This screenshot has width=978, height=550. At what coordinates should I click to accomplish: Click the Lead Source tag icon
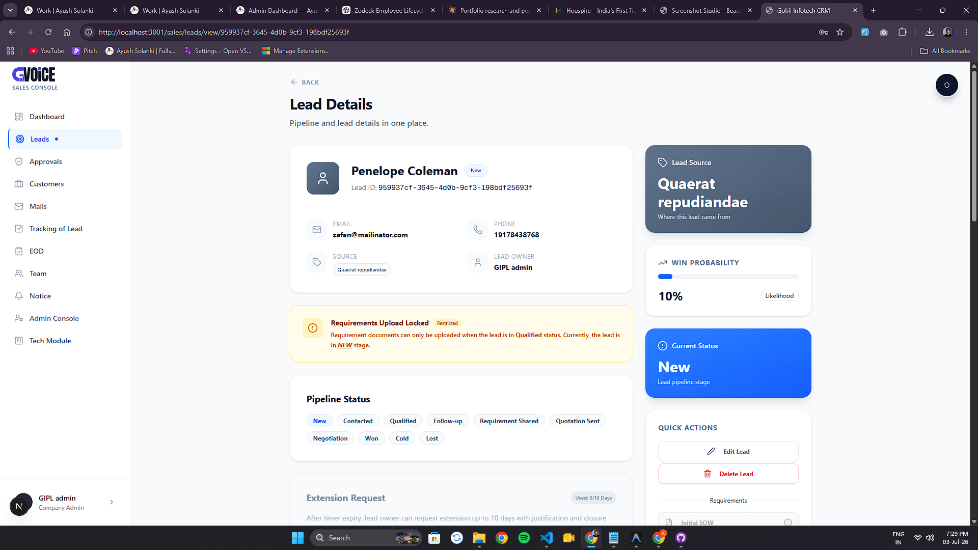click(662, 162)
